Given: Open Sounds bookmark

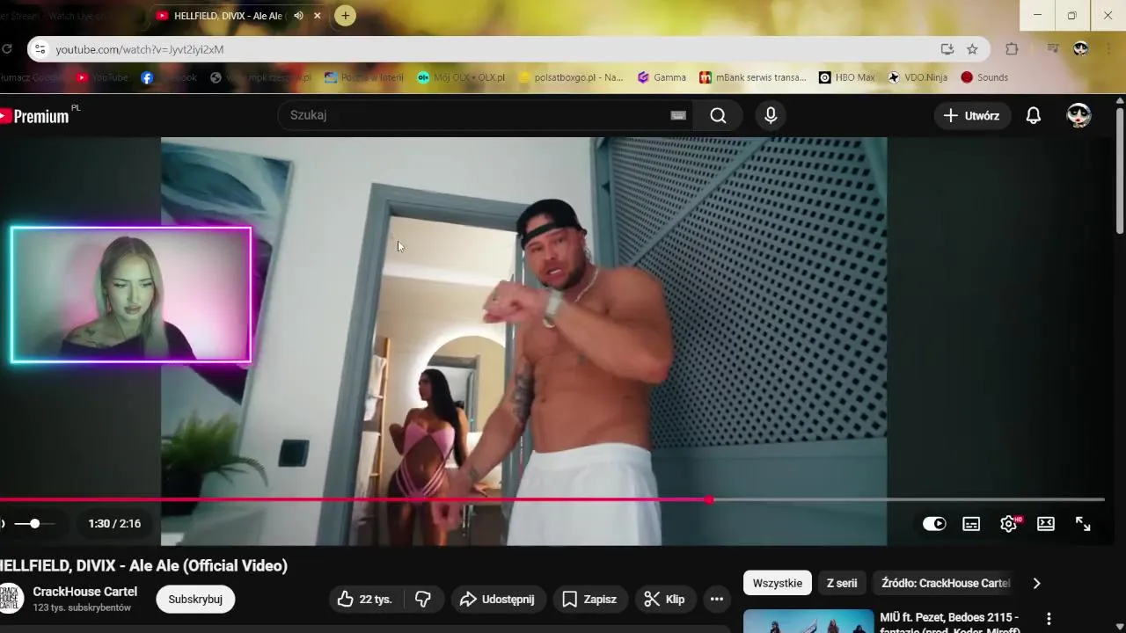Looking at the screenshot, I should [x=984, y=77].
